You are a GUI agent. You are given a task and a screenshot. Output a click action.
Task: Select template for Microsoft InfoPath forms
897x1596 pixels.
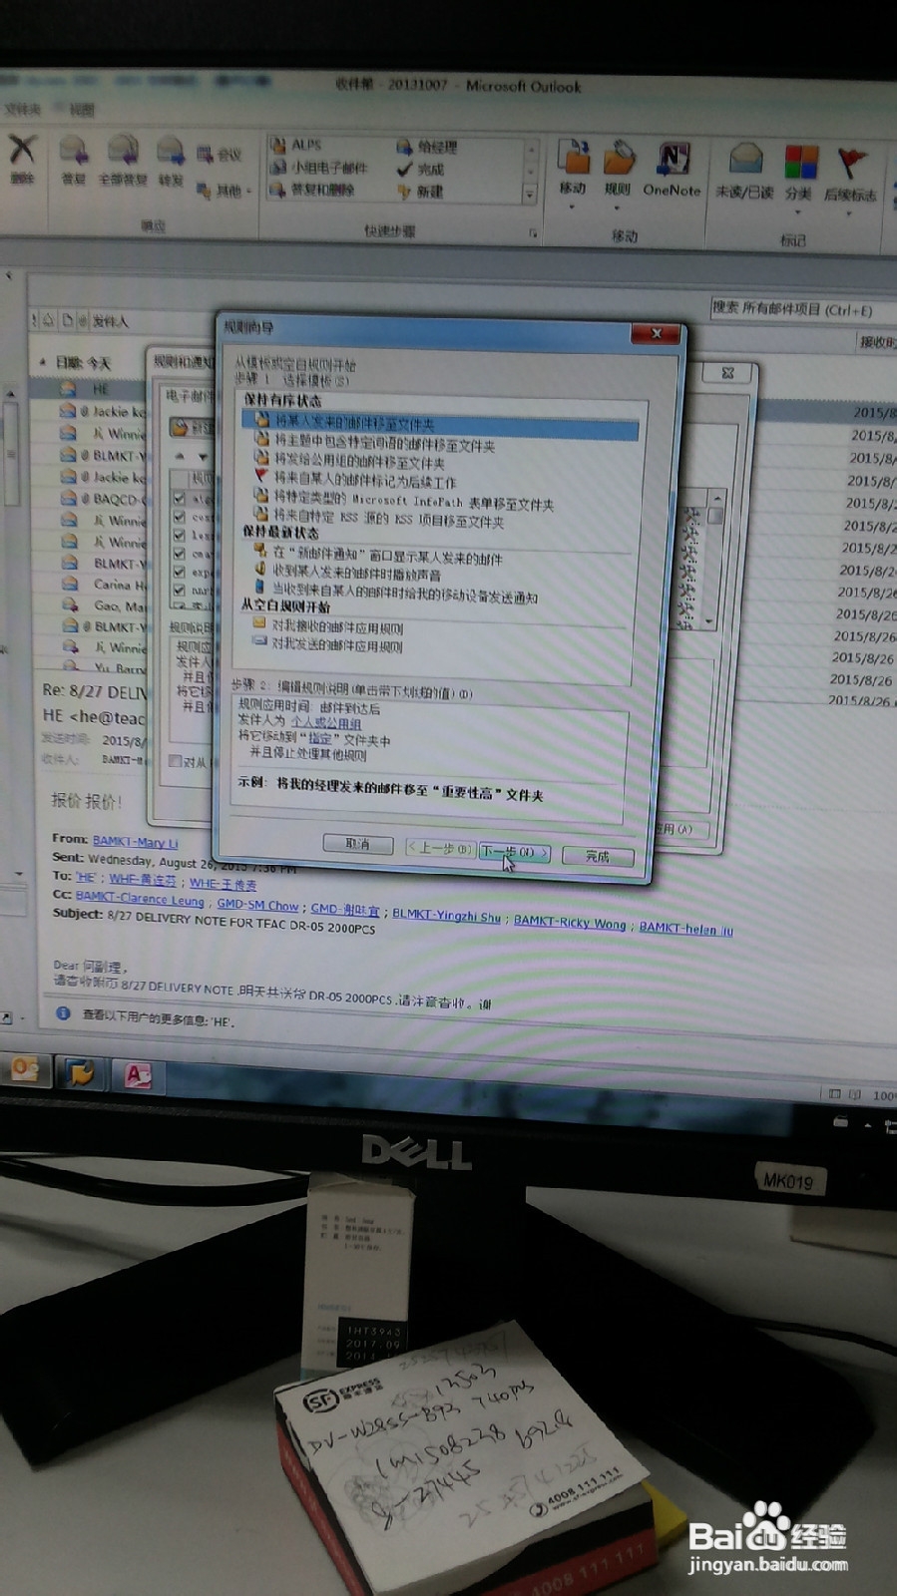pyautogui.click(x=404, y=503)
